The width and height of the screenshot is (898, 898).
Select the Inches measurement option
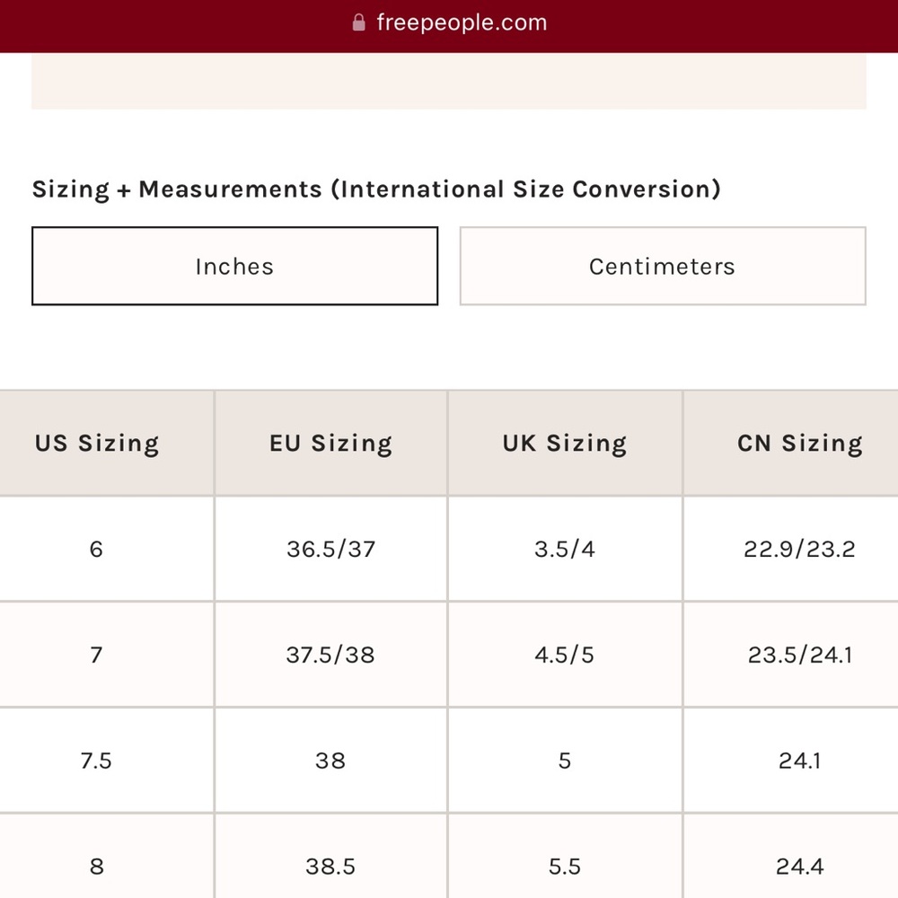[234, 267]
